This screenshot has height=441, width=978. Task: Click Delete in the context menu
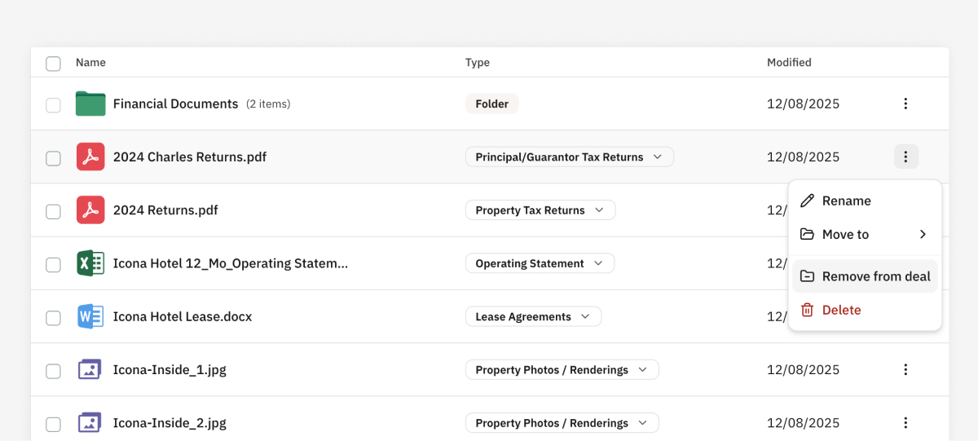pyautogui.click(x=841, y=310)
